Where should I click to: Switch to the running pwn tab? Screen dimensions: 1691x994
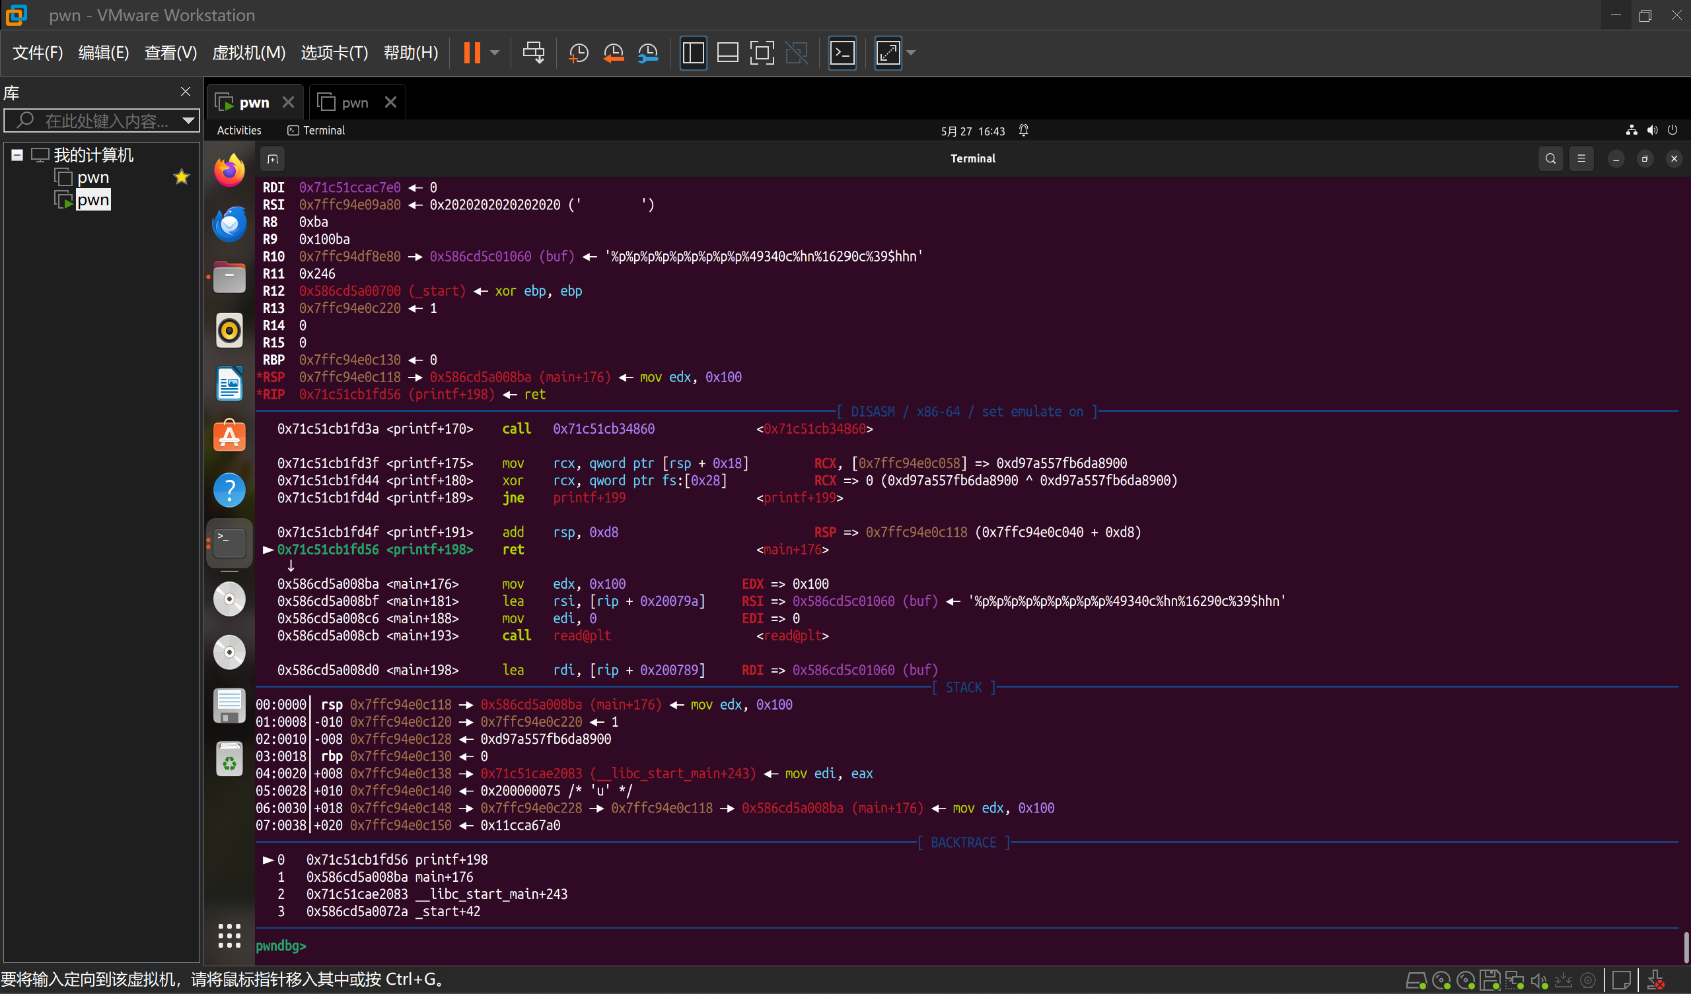(x=254, y=102)
